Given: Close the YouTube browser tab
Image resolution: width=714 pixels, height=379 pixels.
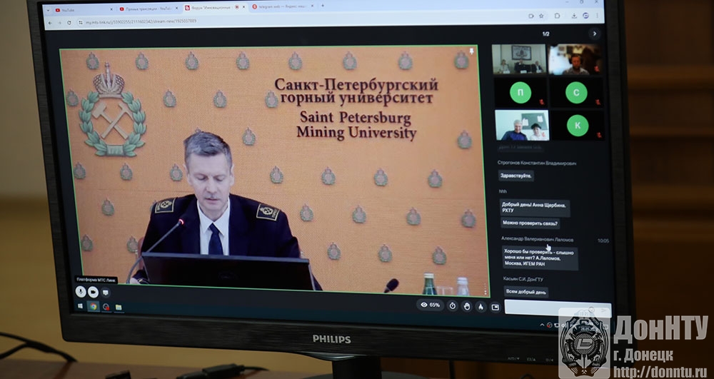Looking at the screenshot, I should click(x=111, y=9).
